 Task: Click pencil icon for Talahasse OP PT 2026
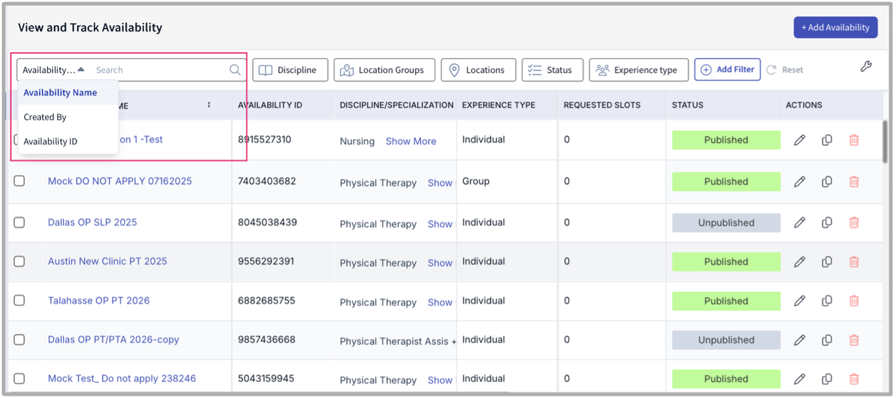[x=799, y=301]
